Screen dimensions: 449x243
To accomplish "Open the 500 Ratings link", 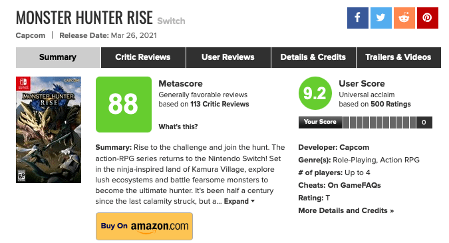I will pyautogui.click(x=390, y=104).
